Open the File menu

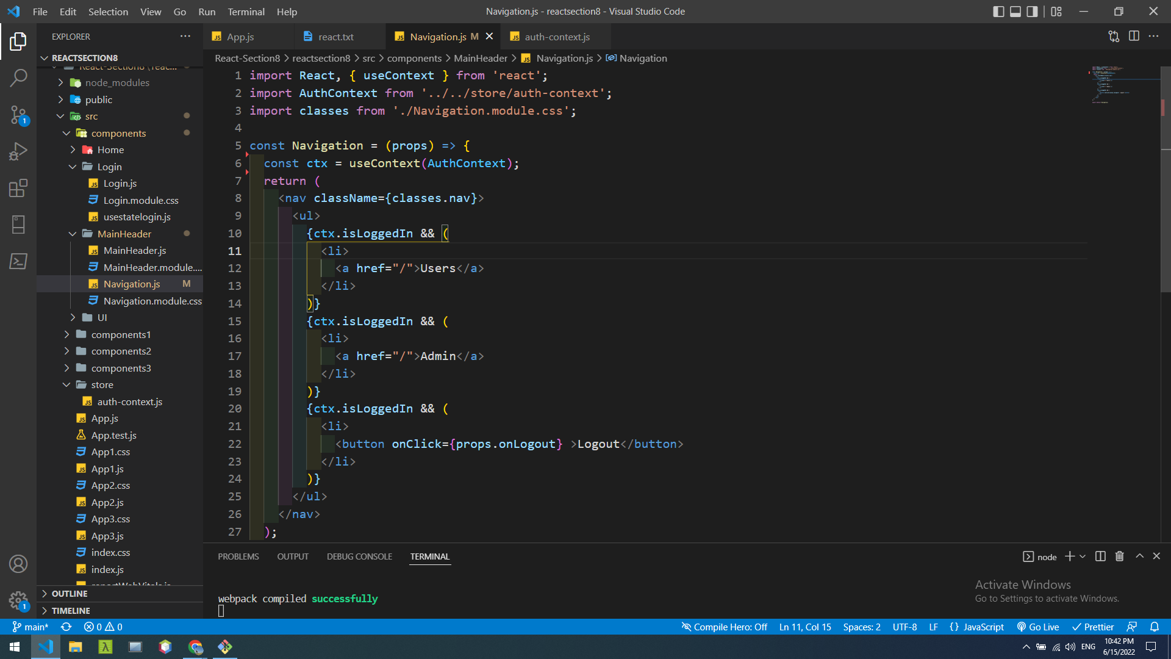point(40,12)
